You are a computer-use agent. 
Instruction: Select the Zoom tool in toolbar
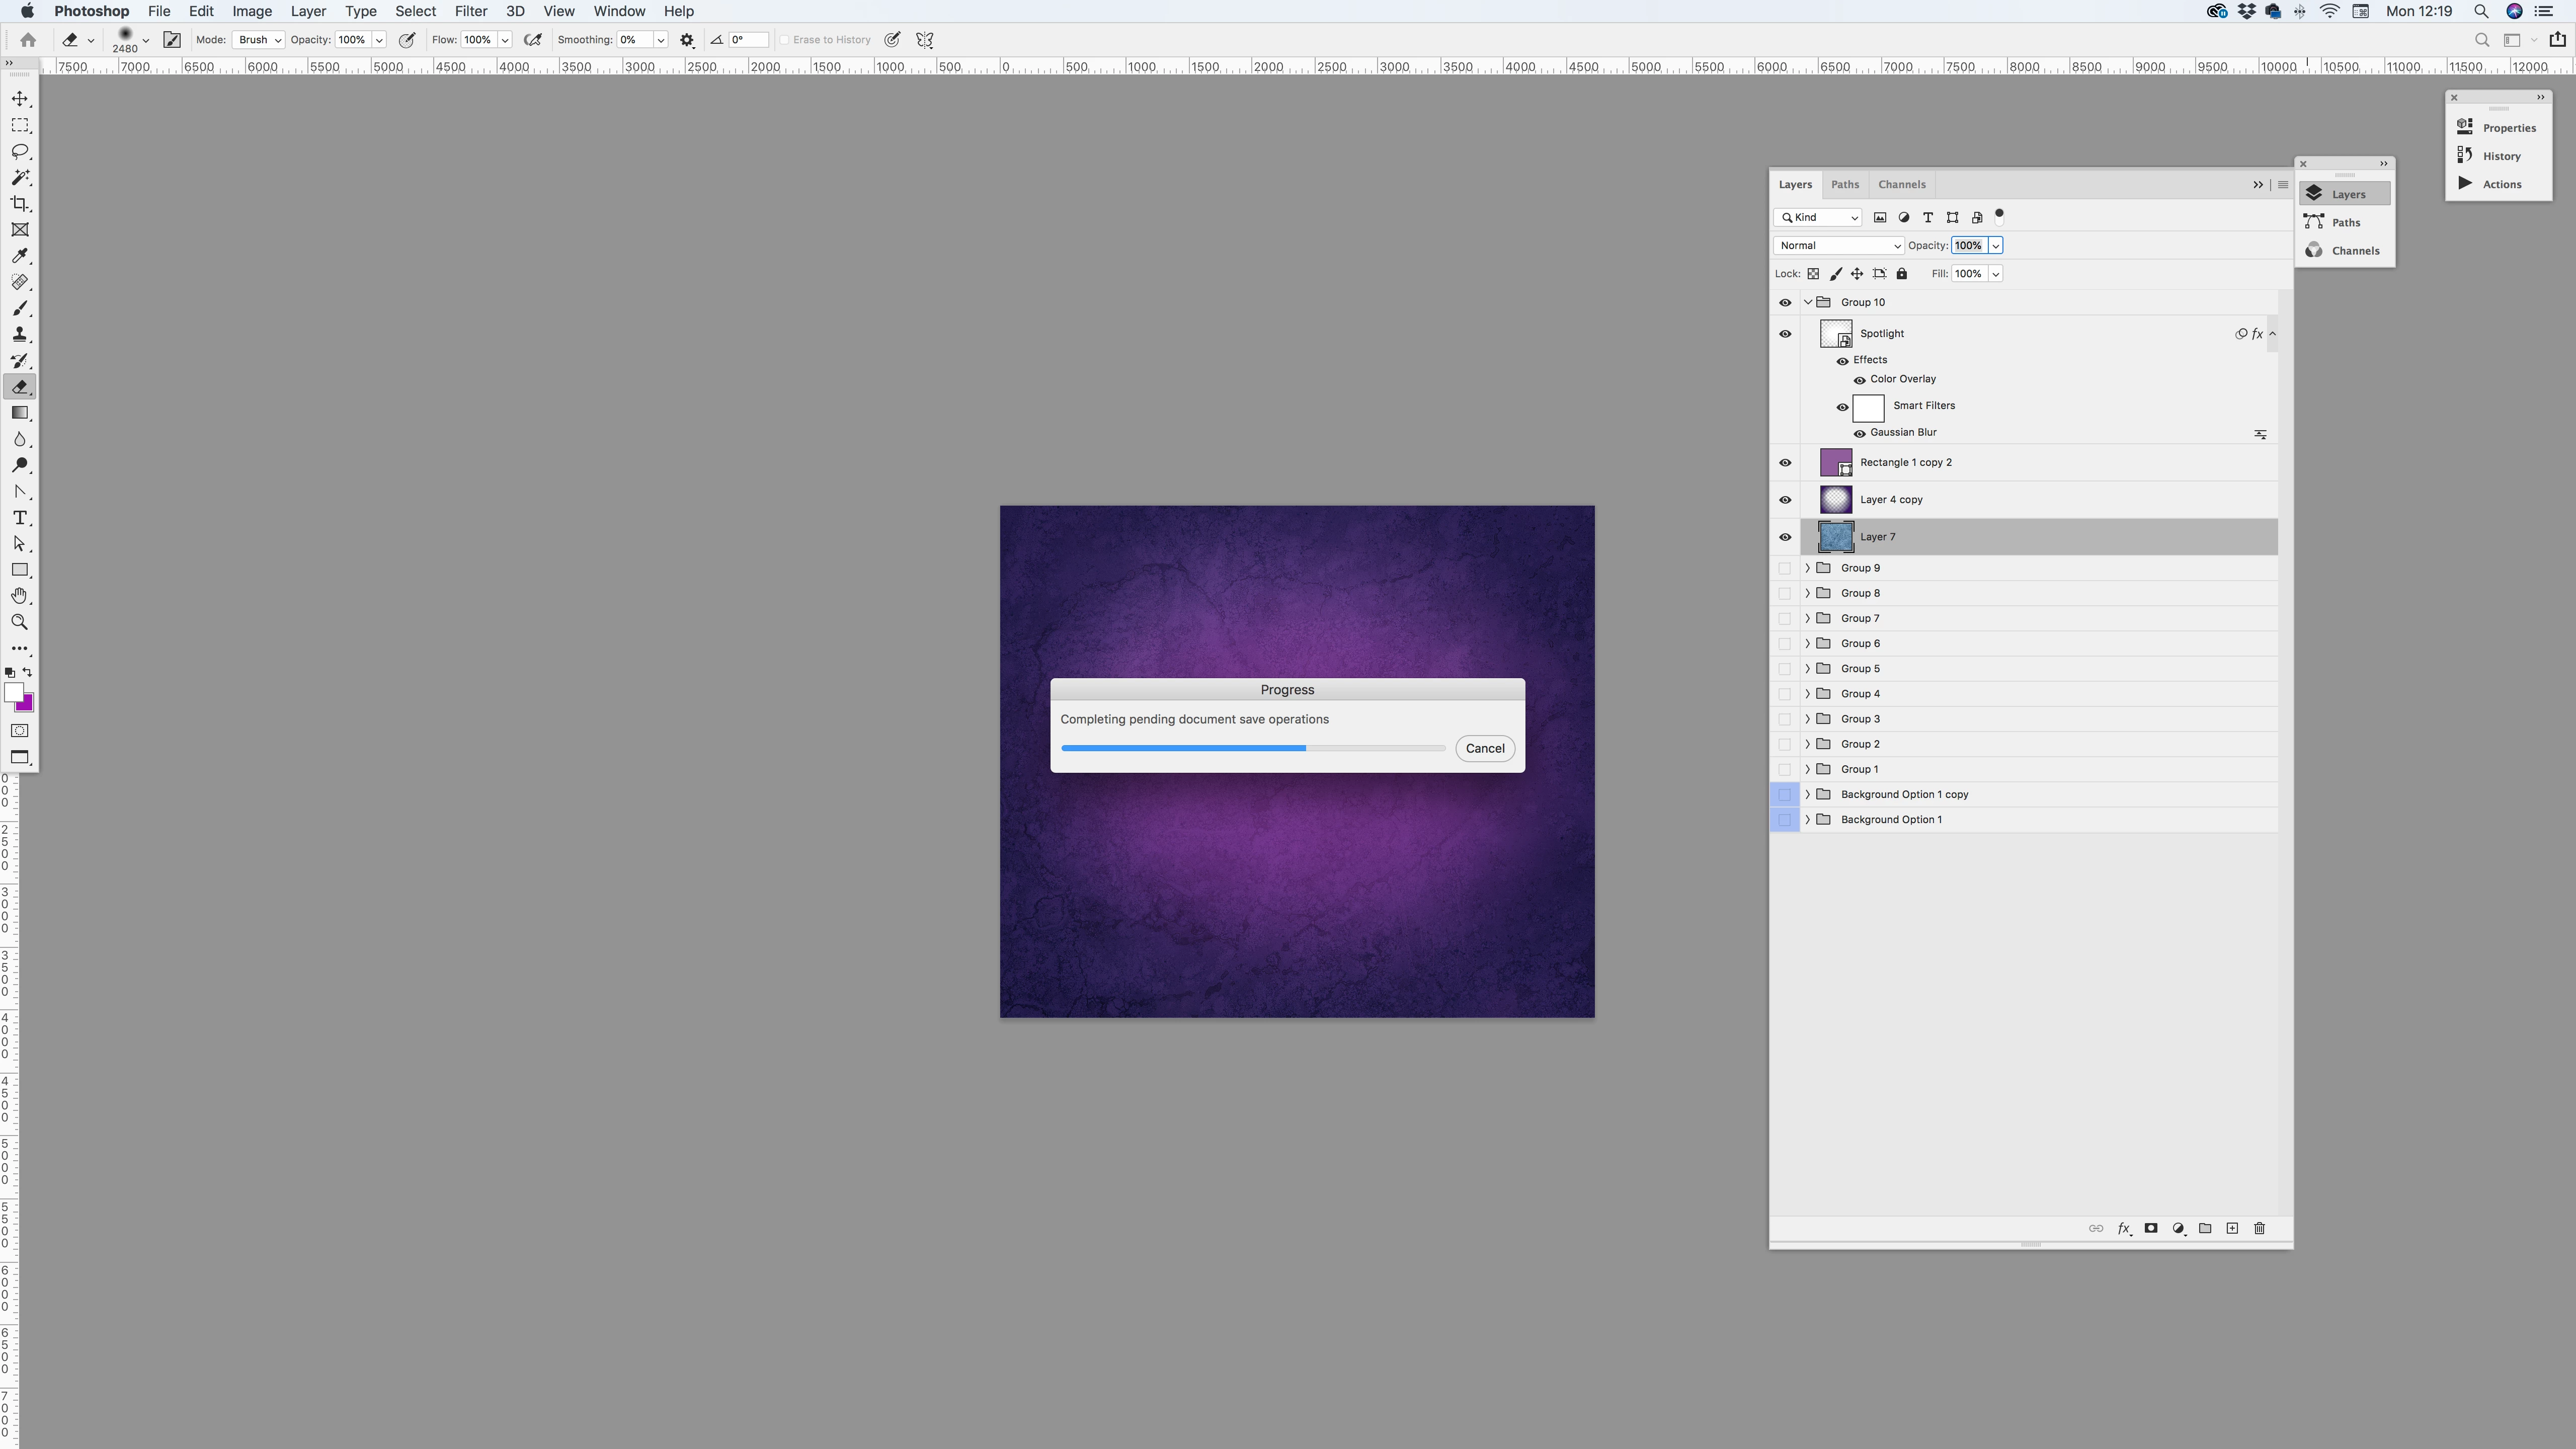pyautogui.click(x=20, y=622)
